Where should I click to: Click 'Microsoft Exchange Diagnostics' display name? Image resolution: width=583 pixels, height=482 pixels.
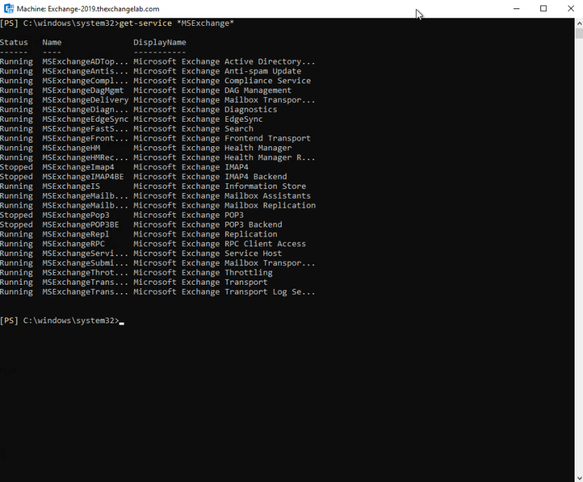[x=206, y=110]
